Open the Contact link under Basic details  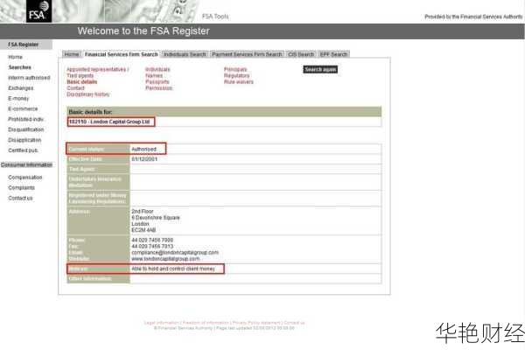coord(75,88)
